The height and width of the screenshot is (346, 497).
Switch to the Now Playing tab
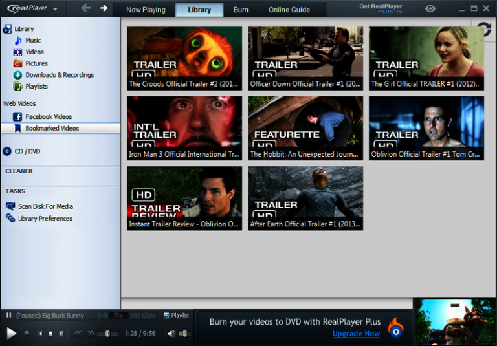pyautogui.click(x=146, y=10)
